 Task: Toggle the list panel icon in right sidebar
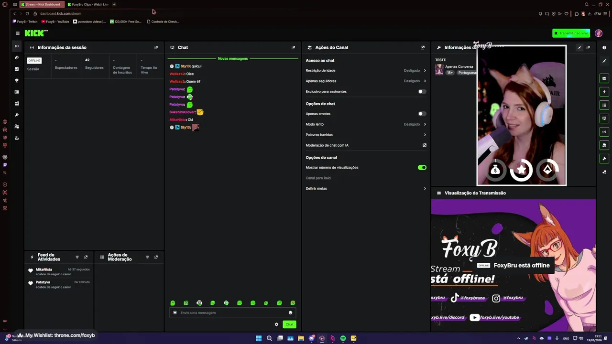[604, 105]
